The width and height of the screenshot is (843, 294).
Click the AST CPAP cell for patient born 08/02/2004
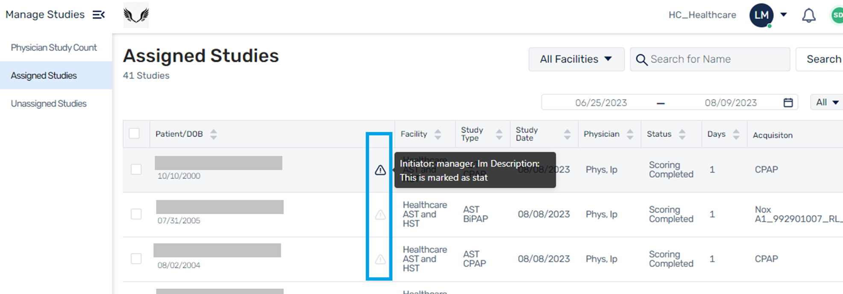[475, 259]
